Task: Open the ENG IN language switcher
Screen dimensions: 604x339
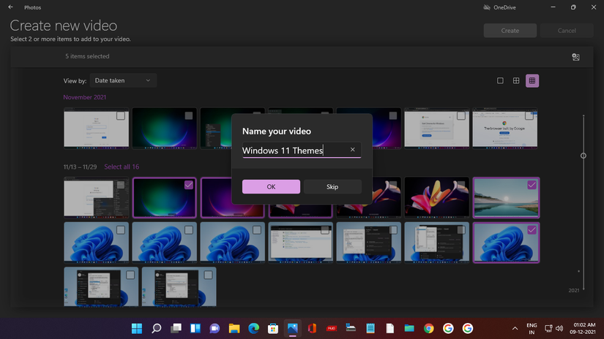Action: point(532,328)
